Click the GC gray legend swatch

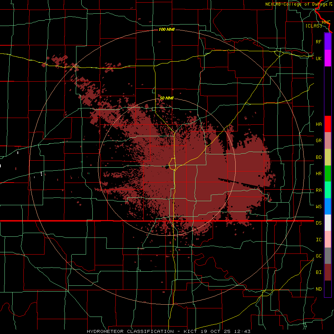pos(328,256)
